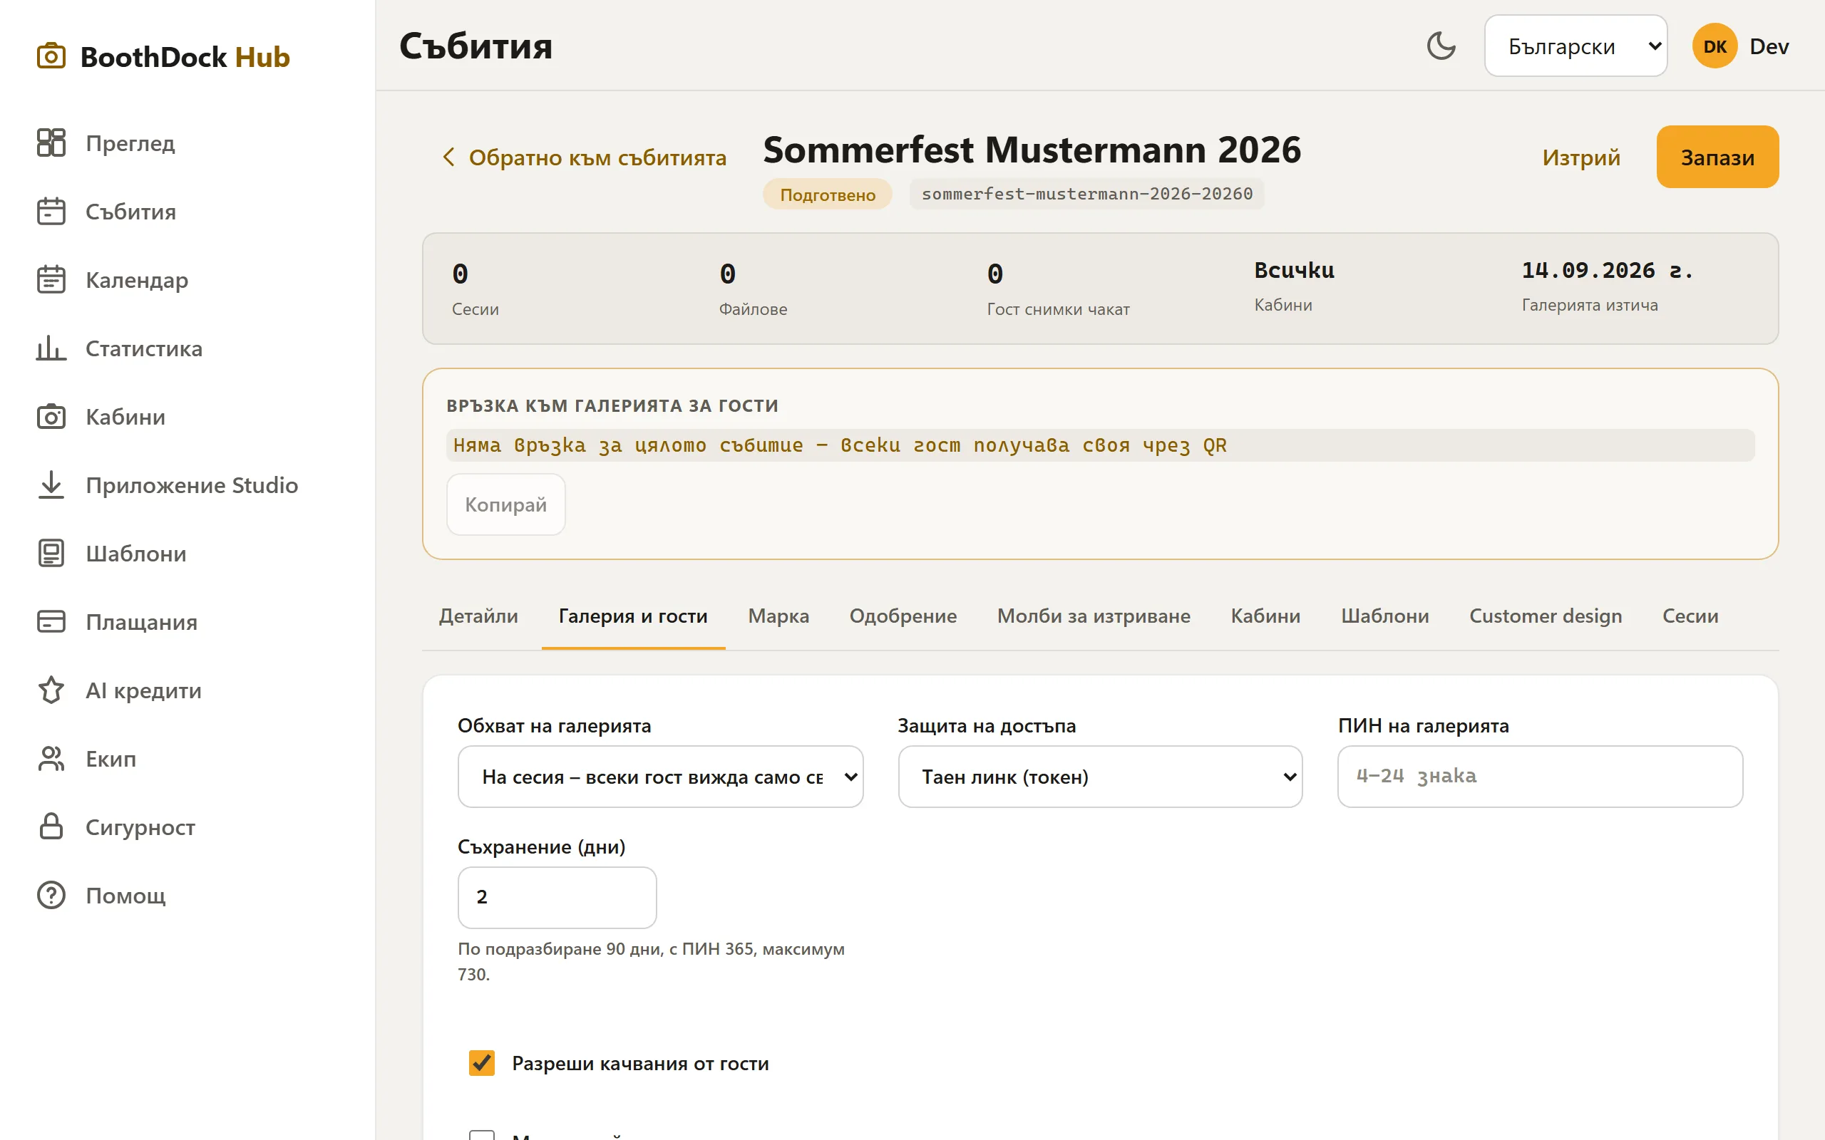The width and height of the screenshot is (1825, 1140).
Task: Click the Кабини camera icon
Action: click(51, 416)
